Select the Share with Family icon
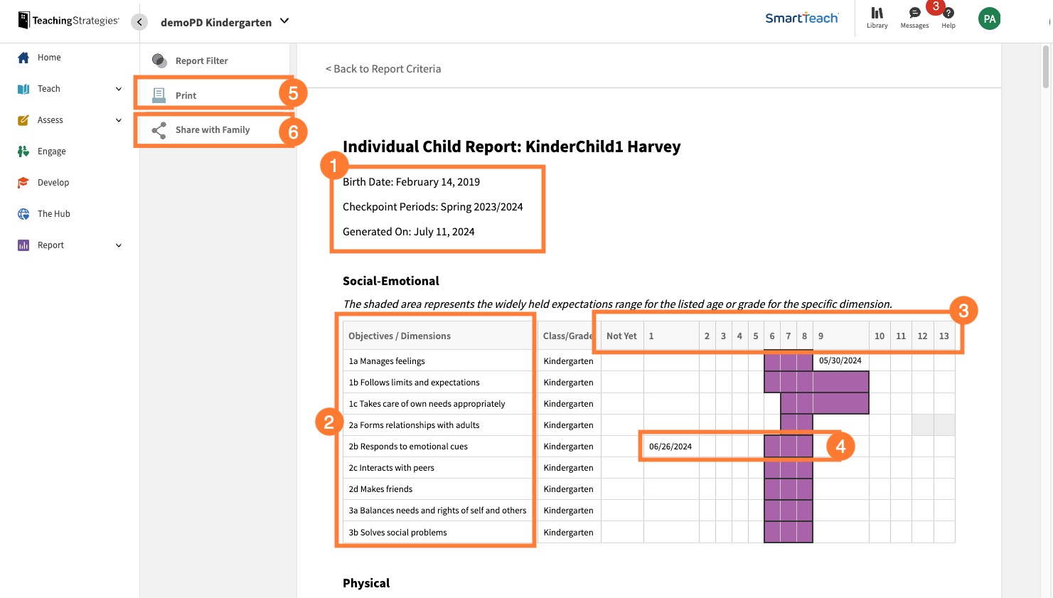1053x598 pixels. pos(158,130)
